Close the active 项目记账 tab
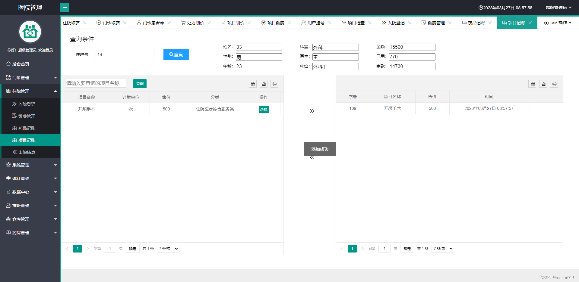The width and height of the screenshot is (579, 282). click(x=530, y=23)
